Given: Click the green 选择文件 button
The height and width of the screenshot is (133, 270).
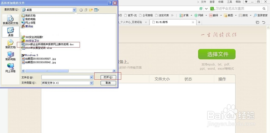Looking at the screenshot, I should tap(217, 54).
